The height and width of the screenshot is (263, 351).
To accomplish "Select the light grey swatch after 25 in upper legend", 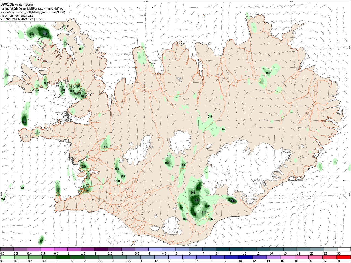I will (330, 250).
